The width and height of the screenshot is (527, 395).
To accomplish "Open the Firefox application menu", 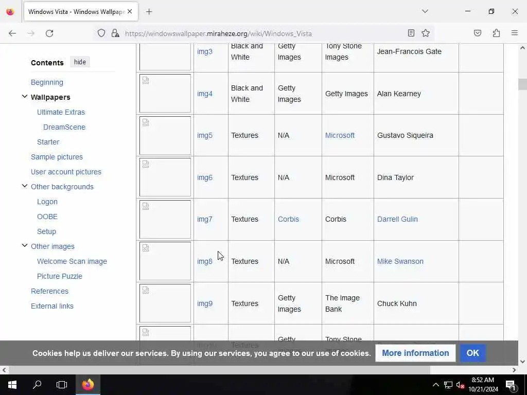I will coord(515,33).
